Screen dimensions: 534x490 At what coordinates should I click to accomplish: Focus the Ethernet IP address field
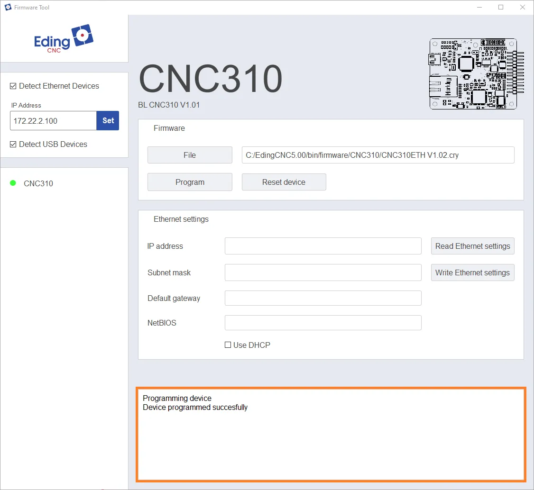[x=323, y=246]
